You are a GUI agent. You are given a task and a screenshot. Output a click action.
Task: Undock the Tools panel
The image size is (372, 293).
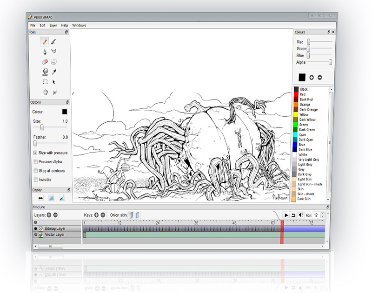66,32
